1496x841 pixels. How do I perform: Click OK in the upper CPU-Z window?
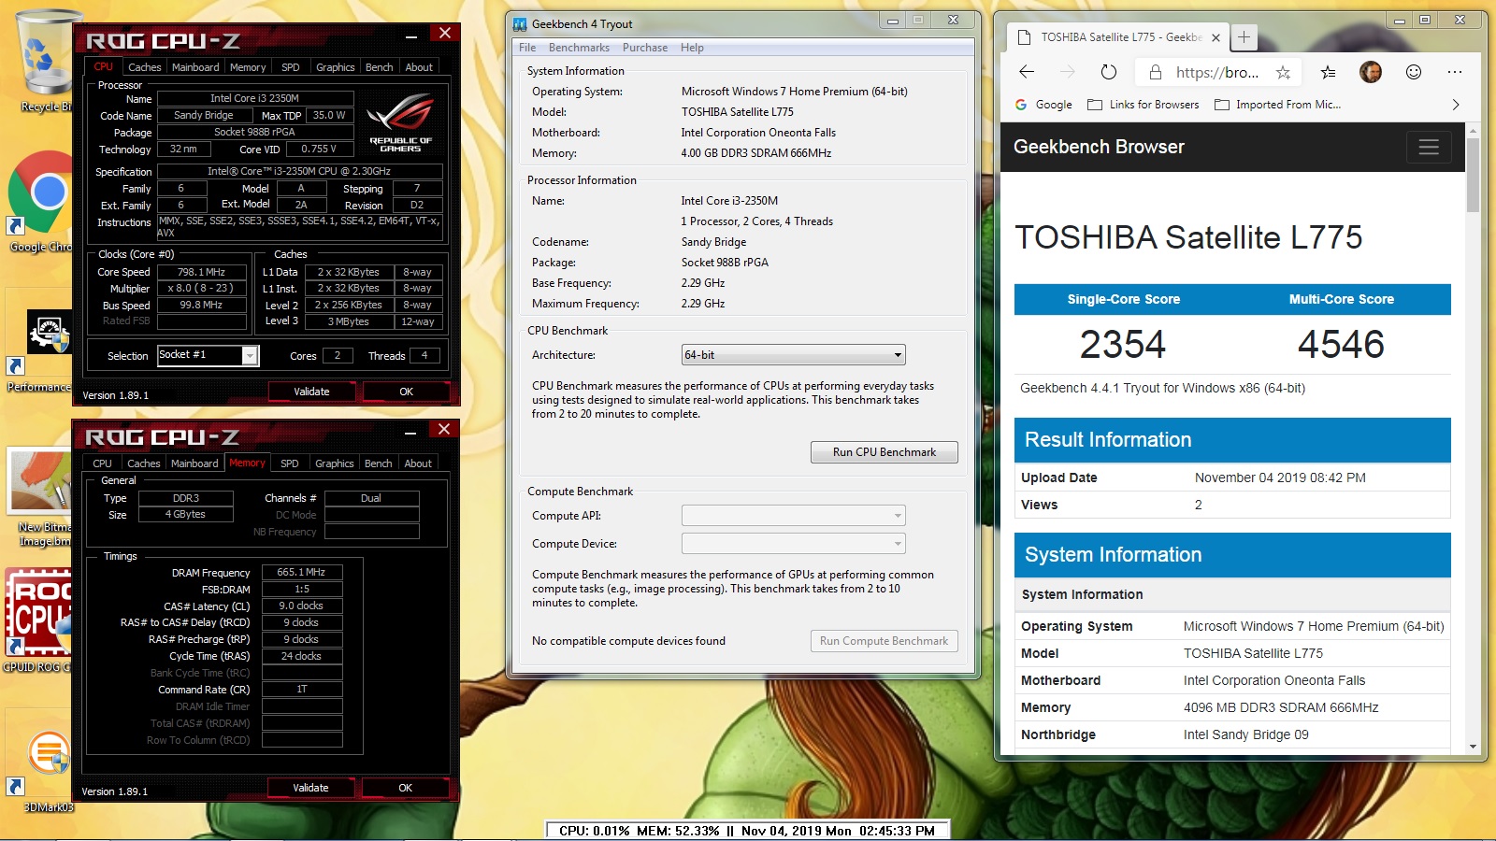(x=406, y=392)
